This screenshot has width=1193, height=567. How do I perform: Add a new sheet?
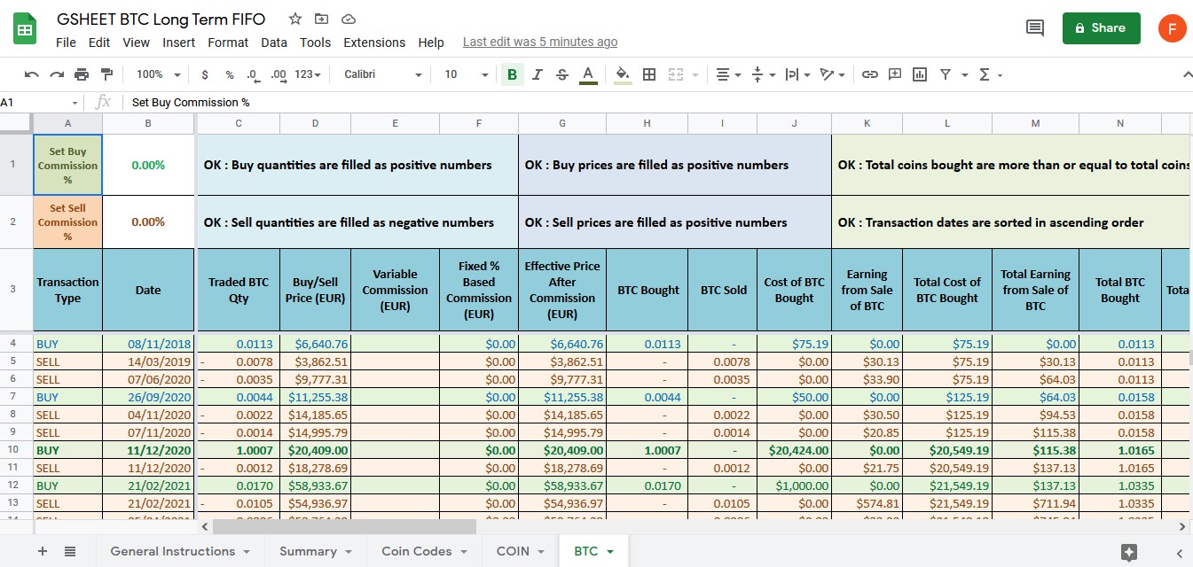click(43, 551)
